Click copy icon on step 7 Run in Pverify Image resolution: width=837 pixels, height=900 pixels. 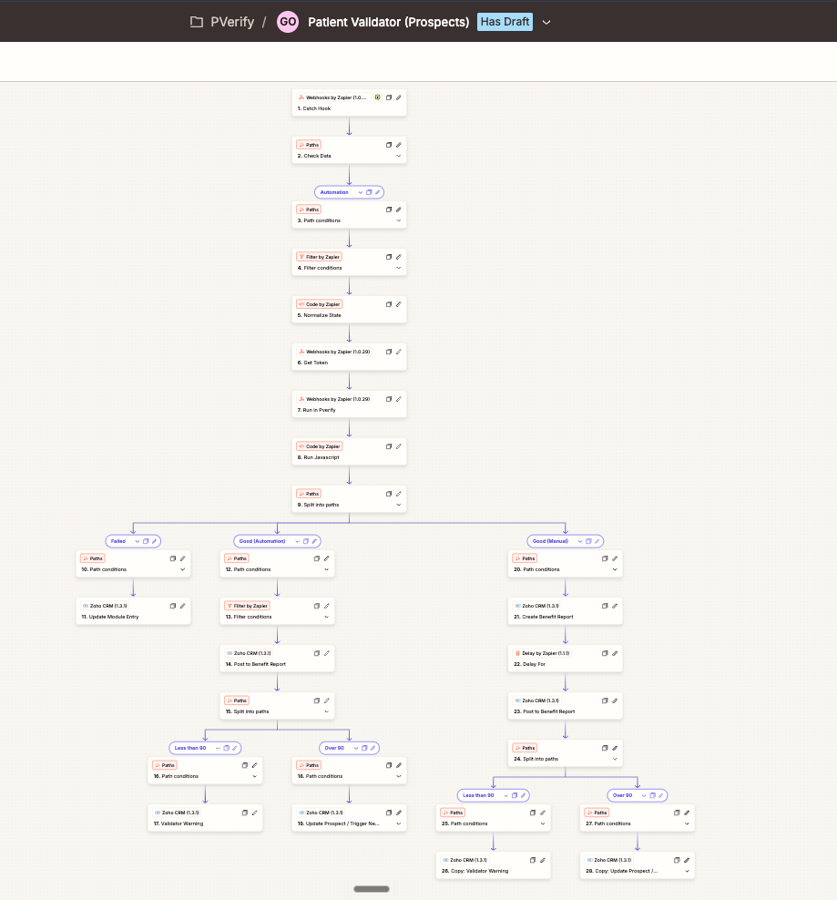pos(389,399)
